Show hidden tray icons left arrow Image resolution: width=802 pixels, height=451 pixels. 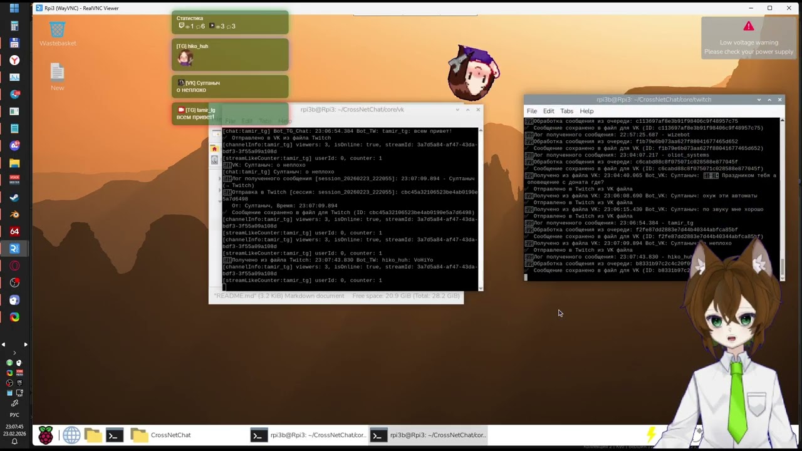coord(4,345)
